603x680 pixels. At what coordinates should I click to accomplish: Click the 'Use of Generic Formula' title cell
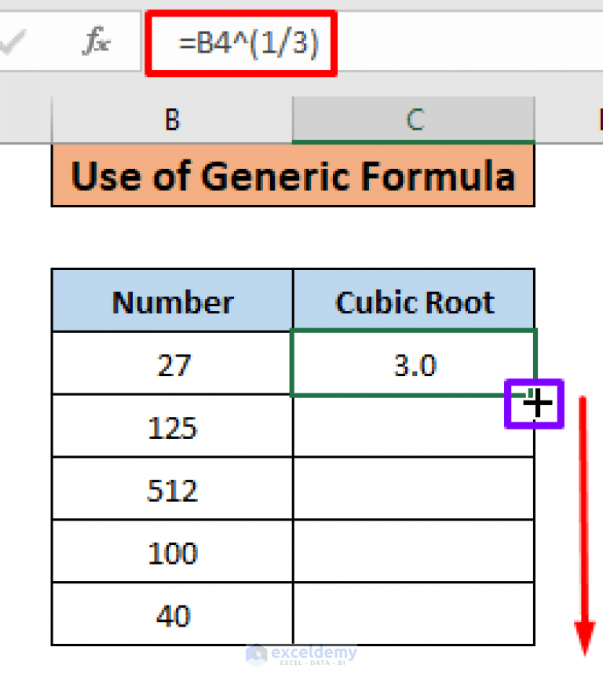(293, 176)
